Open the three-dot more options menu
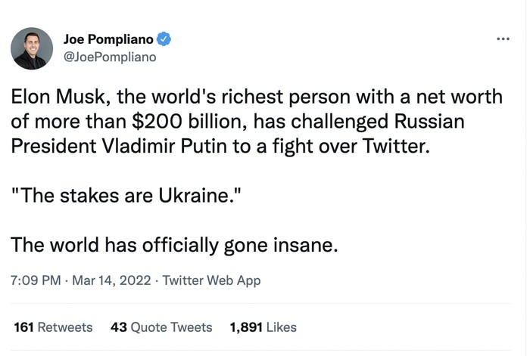 pyautogui.click(x=502, y=39)
